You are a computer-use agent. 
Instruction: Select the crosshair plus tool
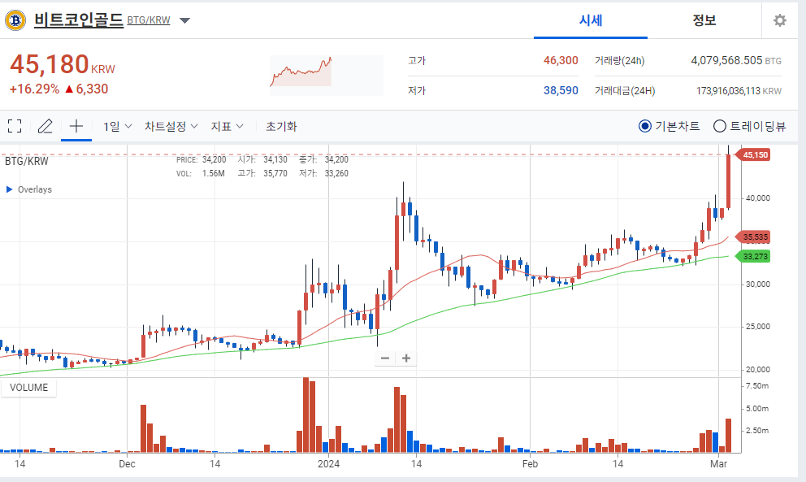point(76,126)
